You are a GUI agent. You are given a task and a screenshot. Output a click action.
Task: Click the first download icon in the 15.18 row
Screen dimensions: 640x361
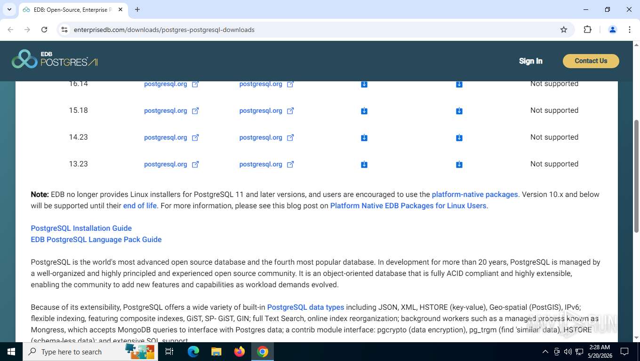click(364, 111)
